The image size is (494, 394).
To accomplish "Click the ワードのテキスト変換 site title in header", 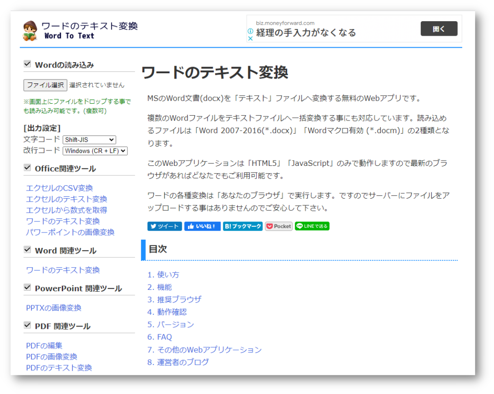I will coord(89,26).
